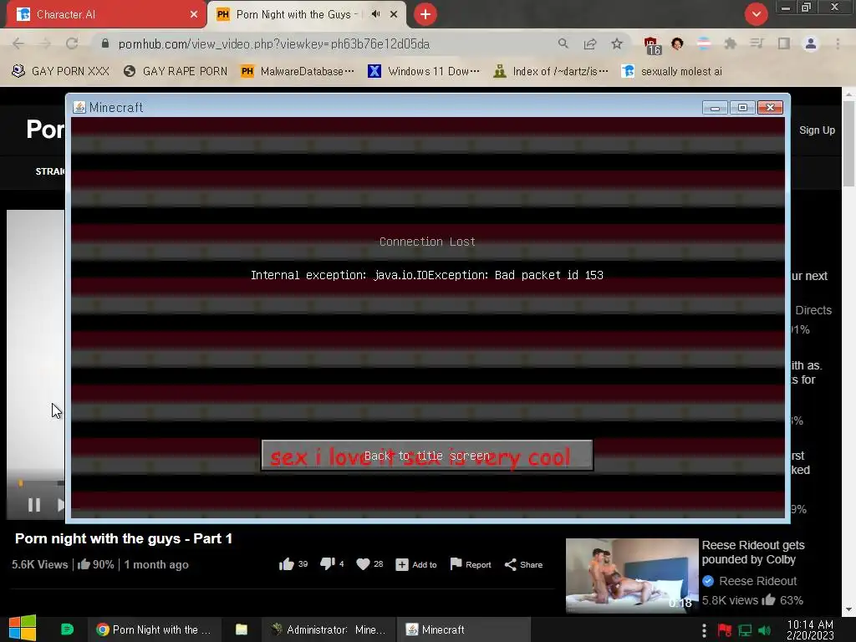Open the MalwareDatabase bookmark
This screenshot has height=642, width=856.
click(x=298, y=72)
